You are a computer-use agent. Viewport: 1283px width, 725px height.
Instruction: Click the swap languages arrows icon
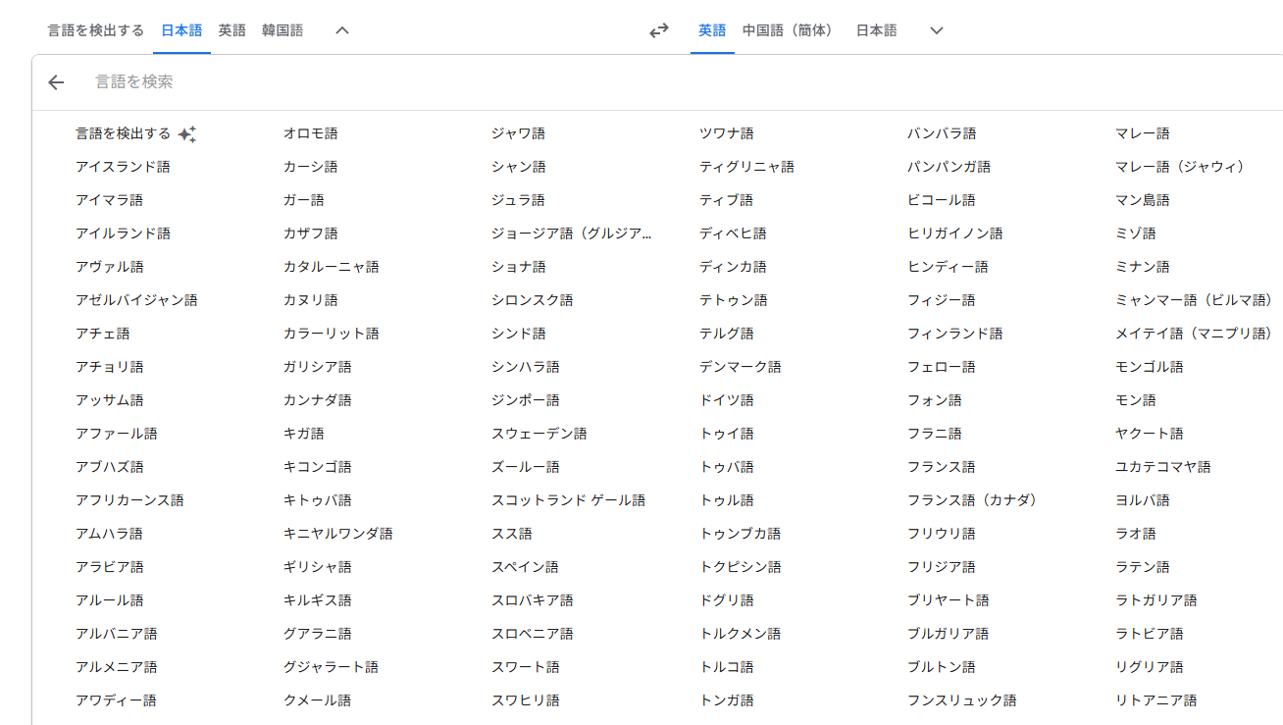659,30
